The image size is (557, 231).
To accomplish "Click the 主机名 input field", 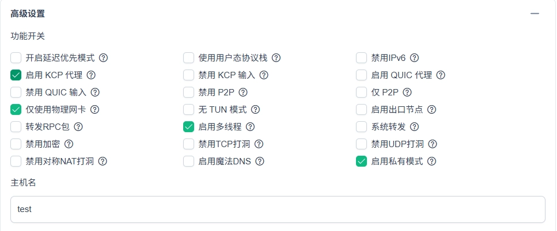I will [x=278, y=209].
